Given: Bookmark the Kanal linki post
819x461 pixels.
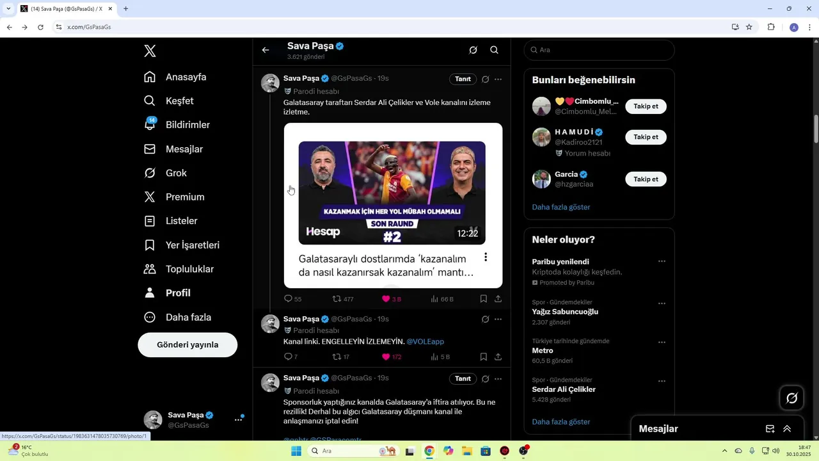Looking at the screenshot, I should click(484, 357).
